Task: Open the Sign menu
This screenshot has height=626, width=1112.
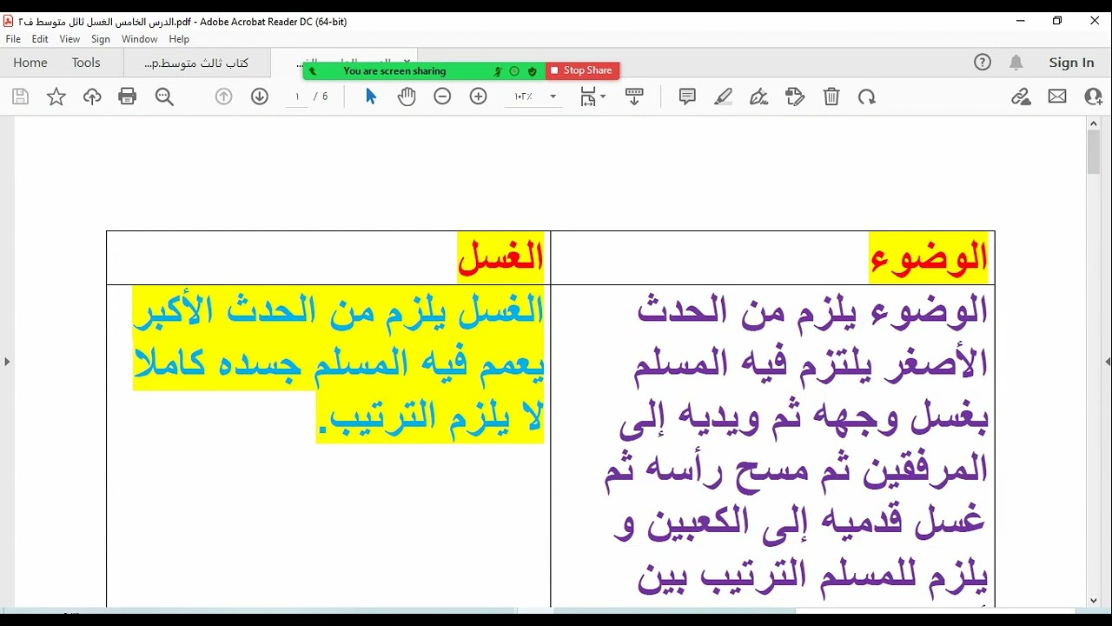Action: point(101,39)
